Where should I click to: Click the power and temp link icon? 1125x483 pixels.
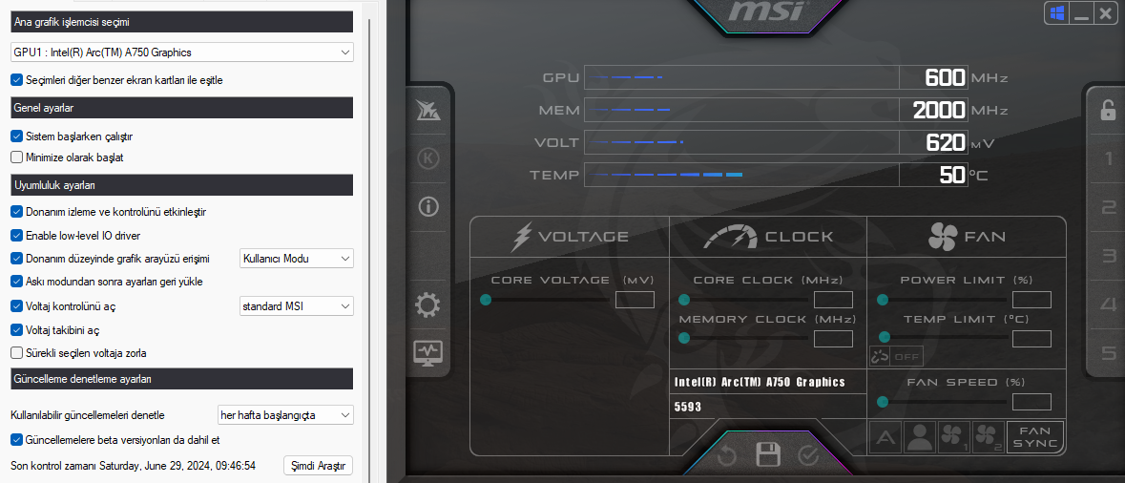tap(880, 356)
